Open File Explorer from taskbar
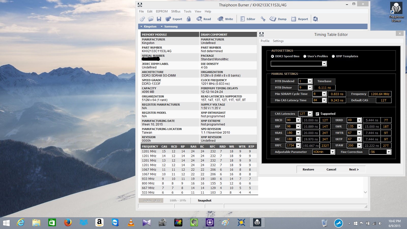The width and height of the screenshot is (407, 229). [x=36, y=223]
